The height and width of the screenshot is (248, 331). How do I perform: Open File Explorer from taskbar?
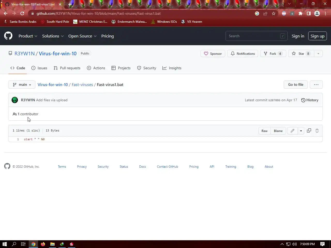[x=52, y=244]
